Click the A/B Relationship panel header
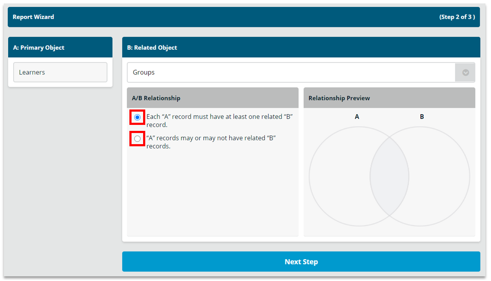Viewport: 491px width, 281px height. 213,98
